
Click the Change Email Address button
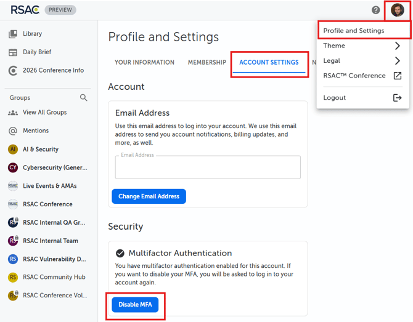point(149,196)
